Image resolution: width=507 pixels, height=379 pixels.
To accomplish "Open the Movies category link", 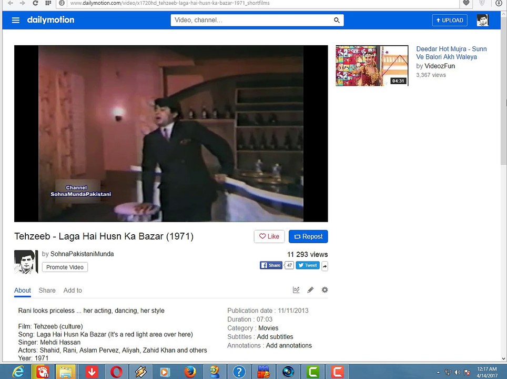I will (x=268, y=328).
